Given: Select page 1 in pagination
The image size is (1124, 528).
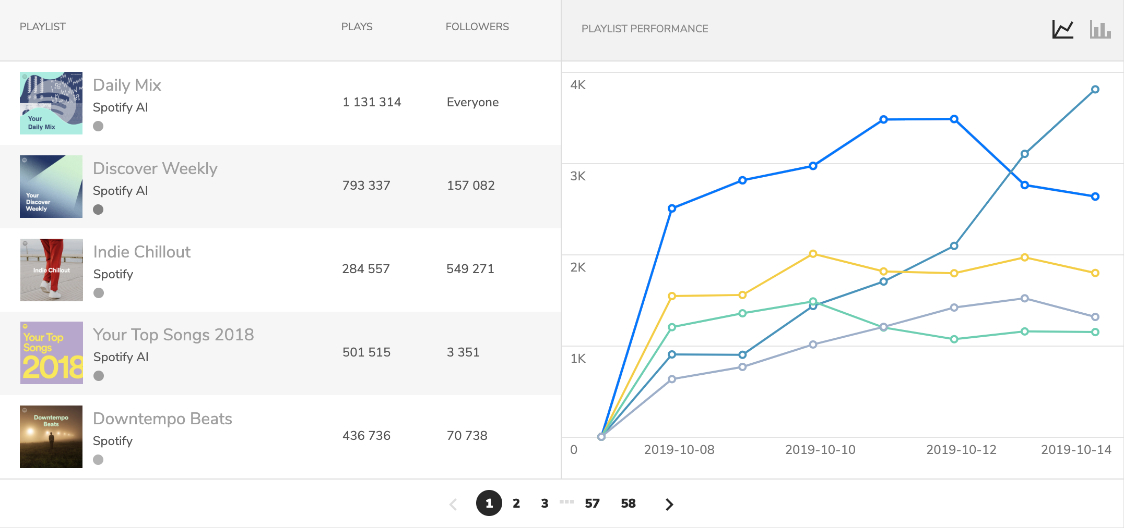Looking at the screenshot, I should click(489, 503).
